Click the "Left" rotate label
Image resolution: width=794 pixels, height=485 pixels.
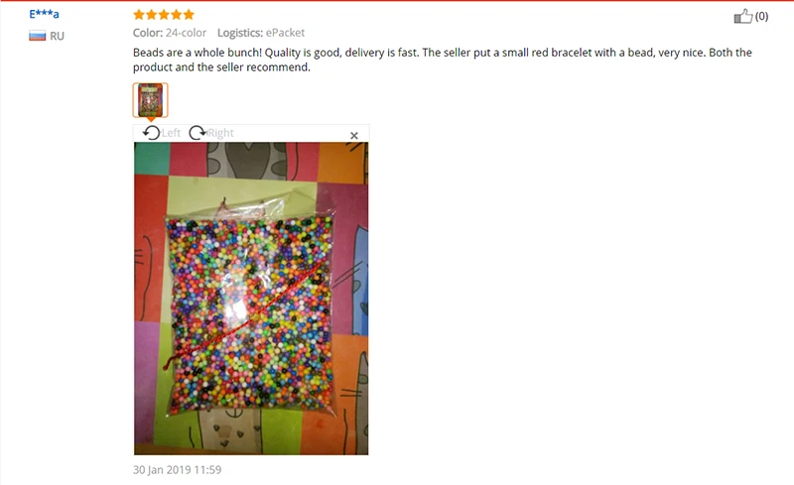pyautogui.click(x=171, y=133)
